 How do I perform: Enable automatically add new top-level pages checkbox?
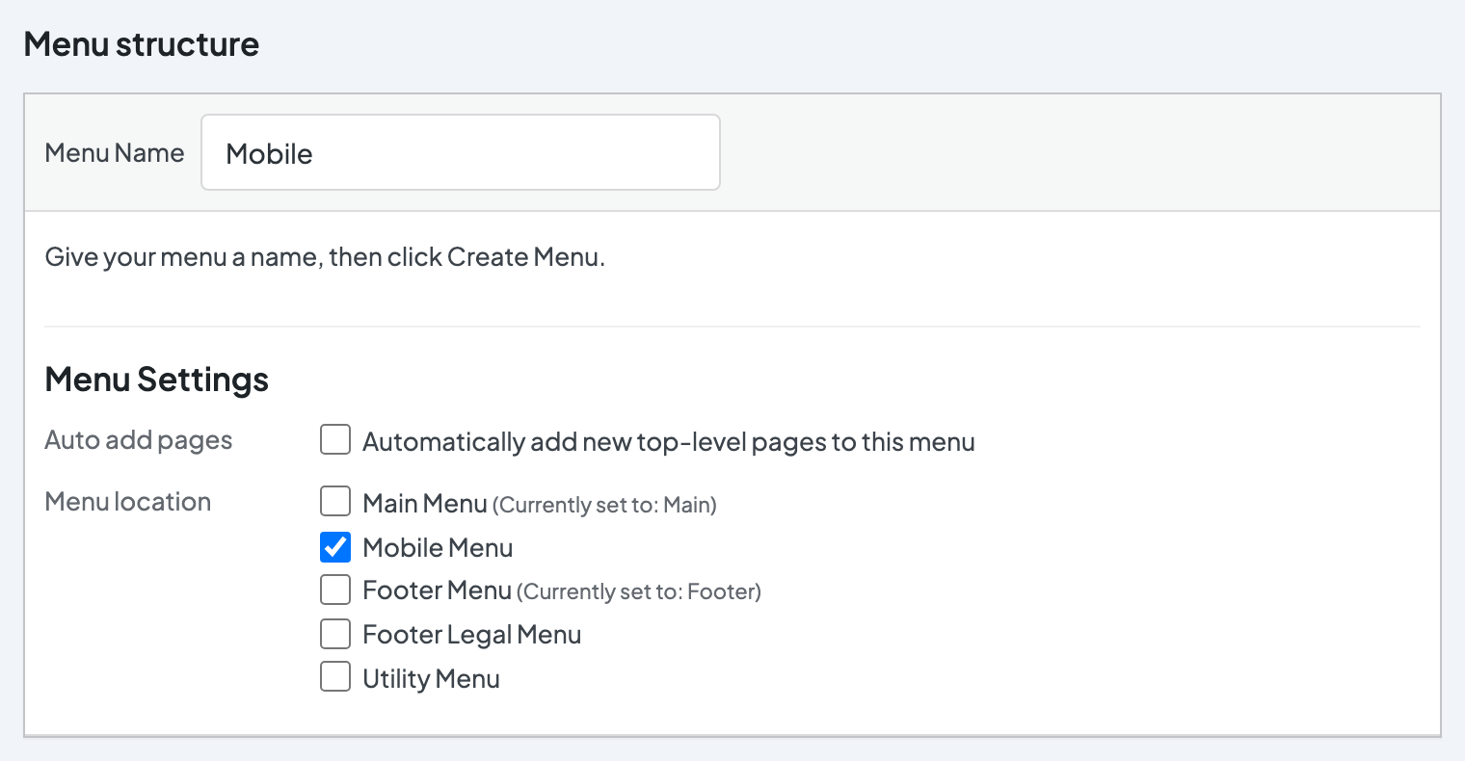(x=335, y=440)
